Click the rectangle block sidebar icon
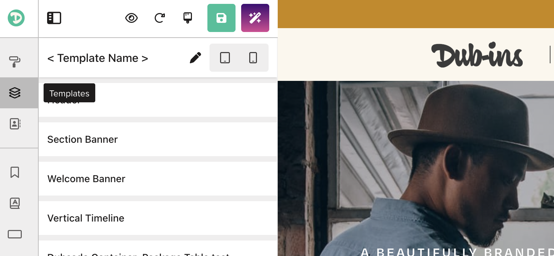 (15, 234)
